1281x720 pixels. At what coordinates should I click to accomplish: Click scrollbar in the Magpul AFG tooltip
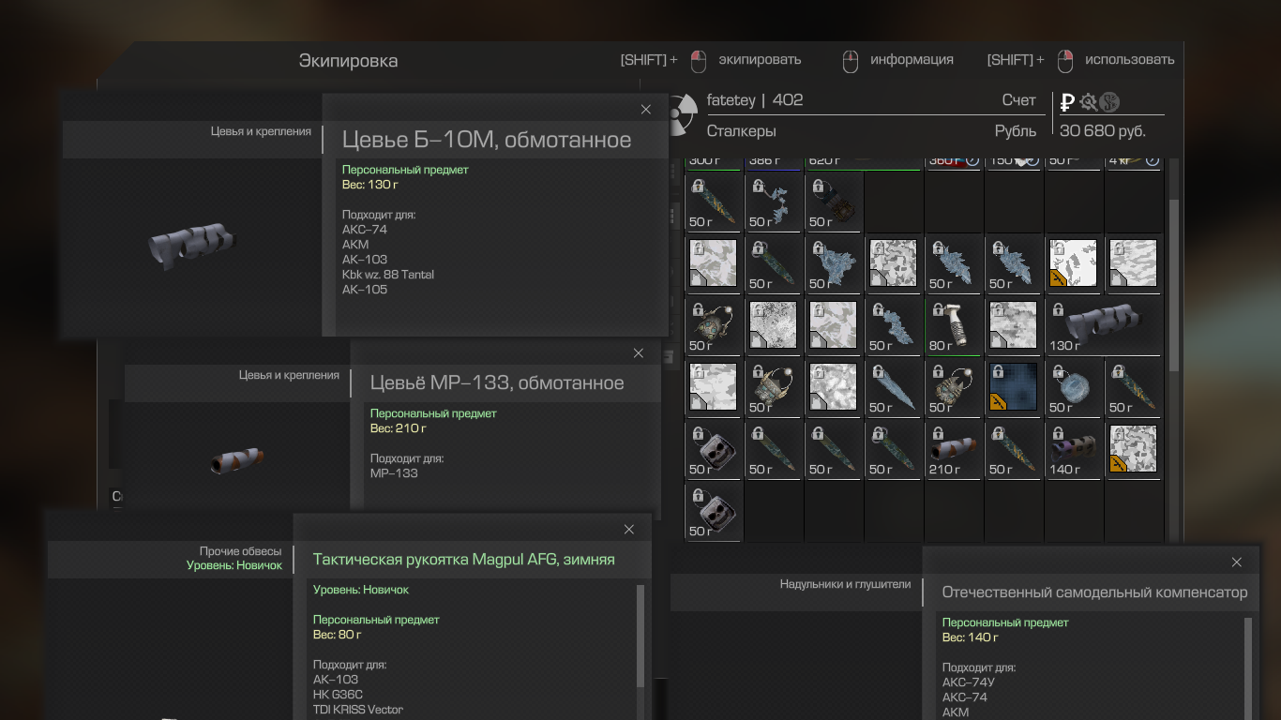640,635
